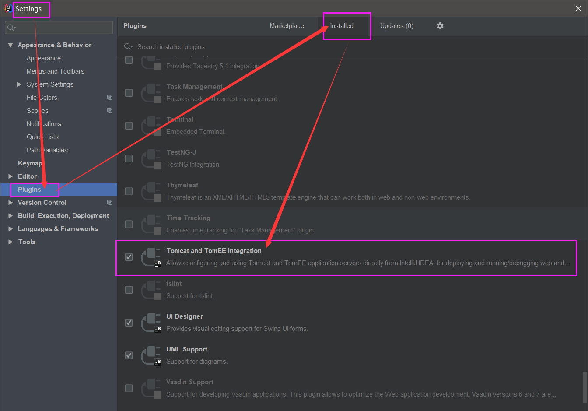This screenshot has width=588, height=411.
Task: Select the tslint plugin title
Action: [x=174, y=284]
